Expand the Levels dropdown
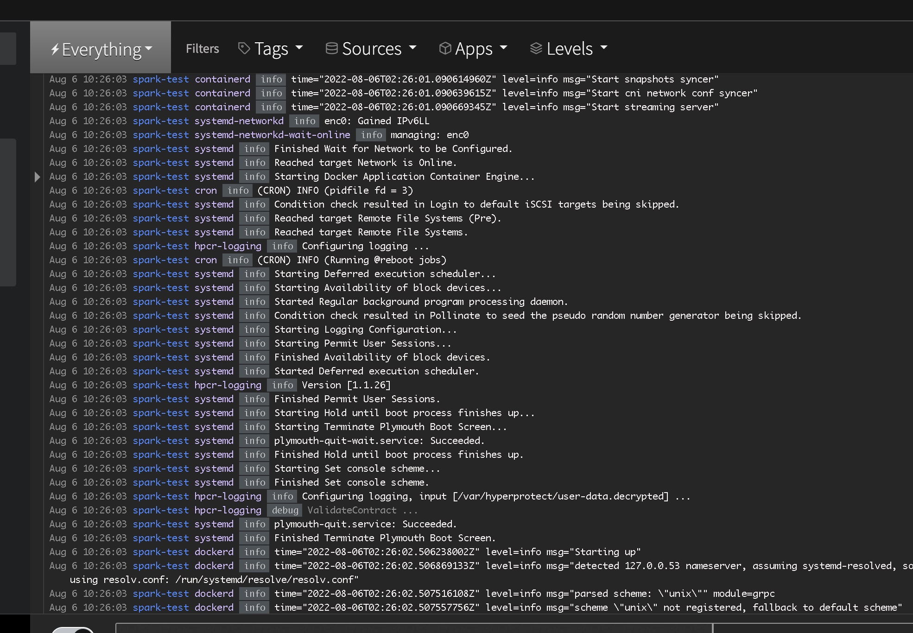 point(570,48)
